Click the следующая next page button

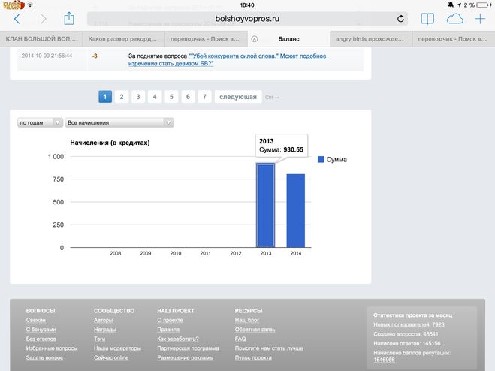(238, 97)
